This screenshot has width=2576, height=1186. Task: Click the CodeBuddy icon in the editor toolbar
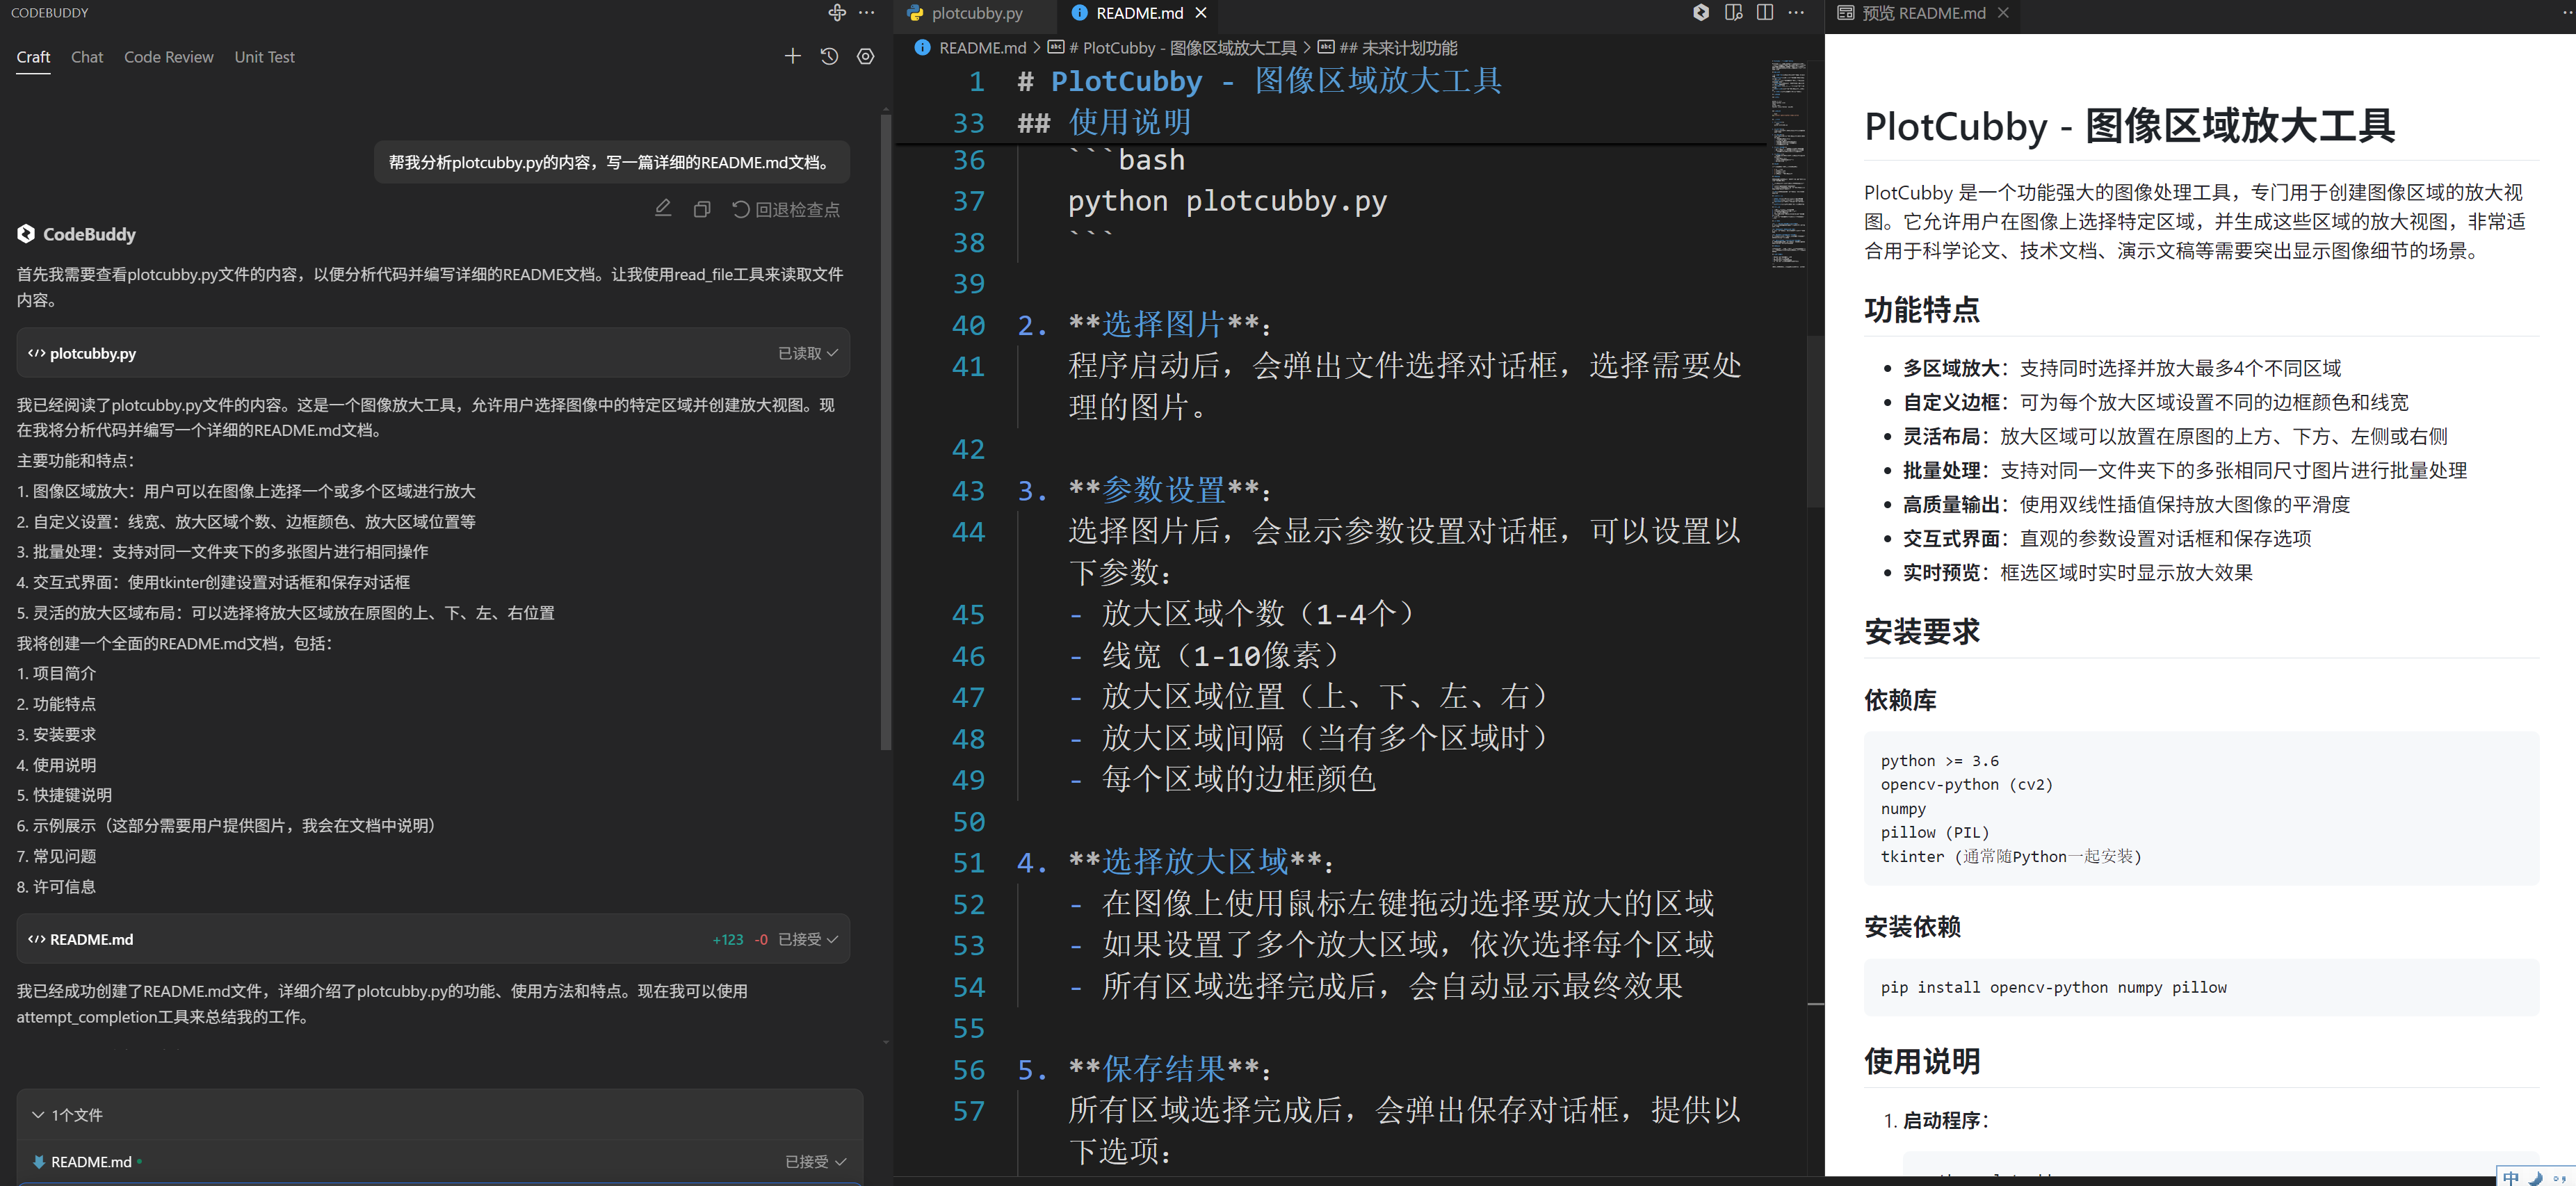(1701, 13)
